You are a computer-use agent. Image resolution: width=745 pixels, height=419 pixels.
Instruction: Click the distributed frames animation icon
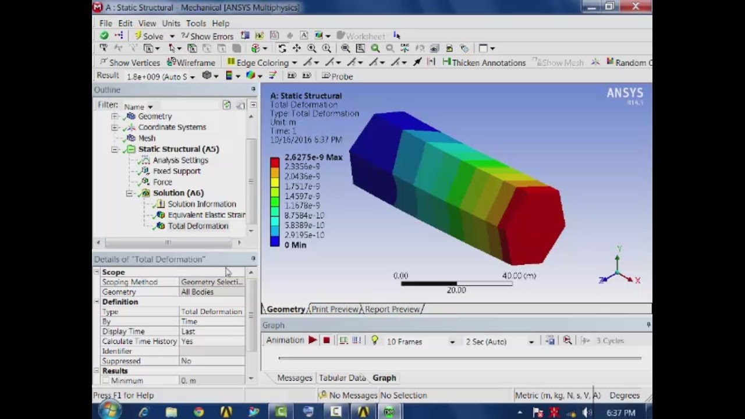point(343,340)
